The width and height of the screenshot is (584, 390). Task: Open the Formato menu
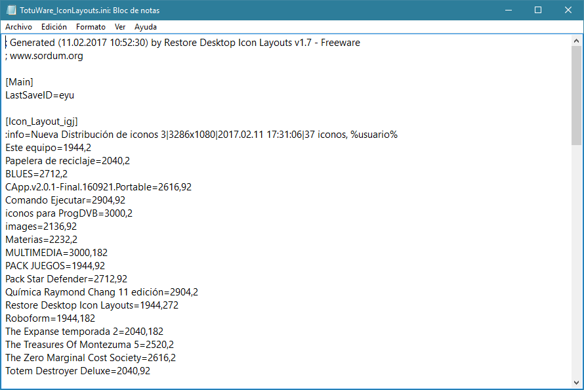[x=91, y=27]
